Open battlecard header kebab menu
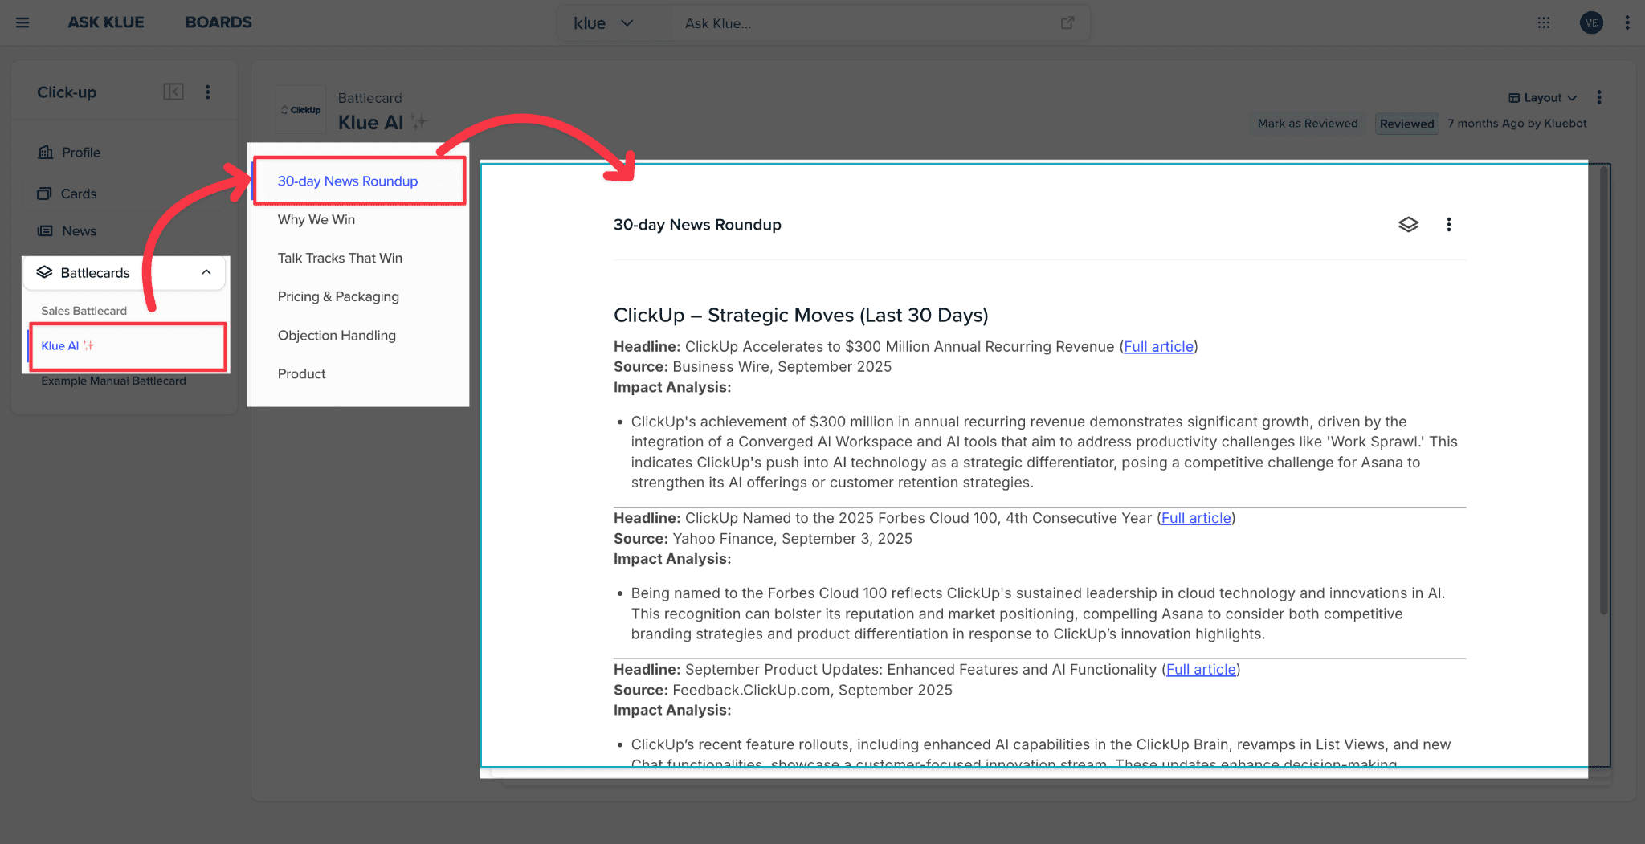 (x=1599, y=97)
